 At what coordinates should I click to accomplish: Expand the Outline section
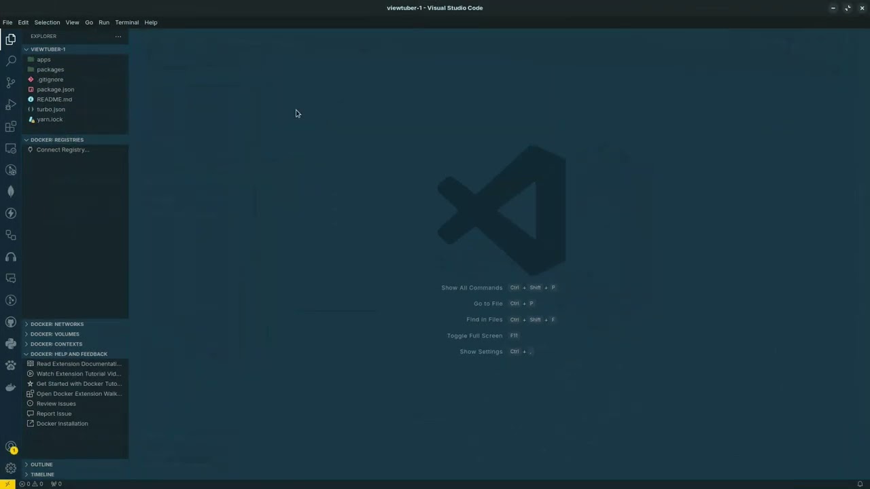[75, 465]
